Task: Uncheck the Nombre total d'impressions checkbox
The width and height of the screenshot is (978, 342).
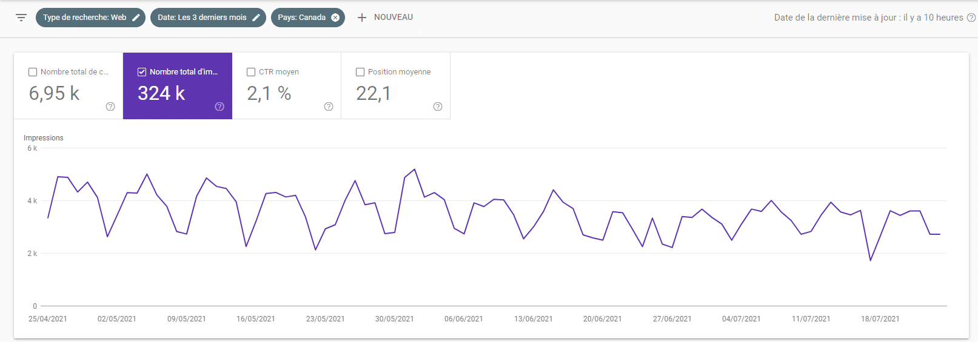Action: pyautogui.click(x=142, y=72)
